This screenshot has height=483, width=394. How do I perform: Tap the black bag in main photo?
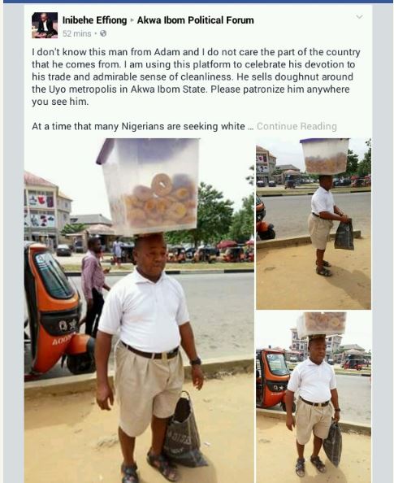point(184,429)
